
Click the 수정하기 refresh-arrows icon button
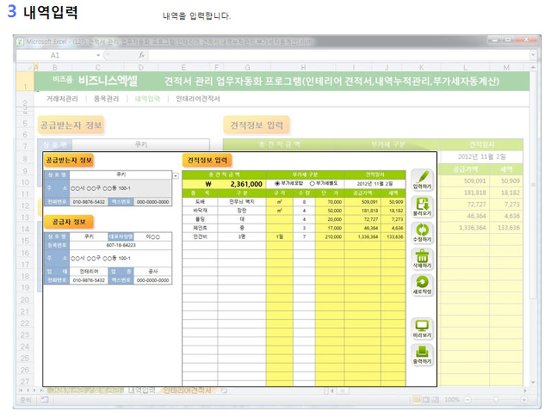[422, 233]
